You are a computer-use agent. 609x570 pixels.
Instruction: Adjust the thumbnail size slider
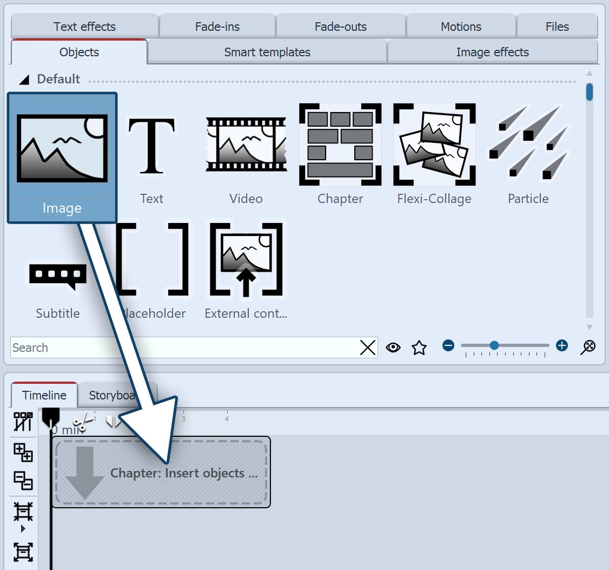495,345
